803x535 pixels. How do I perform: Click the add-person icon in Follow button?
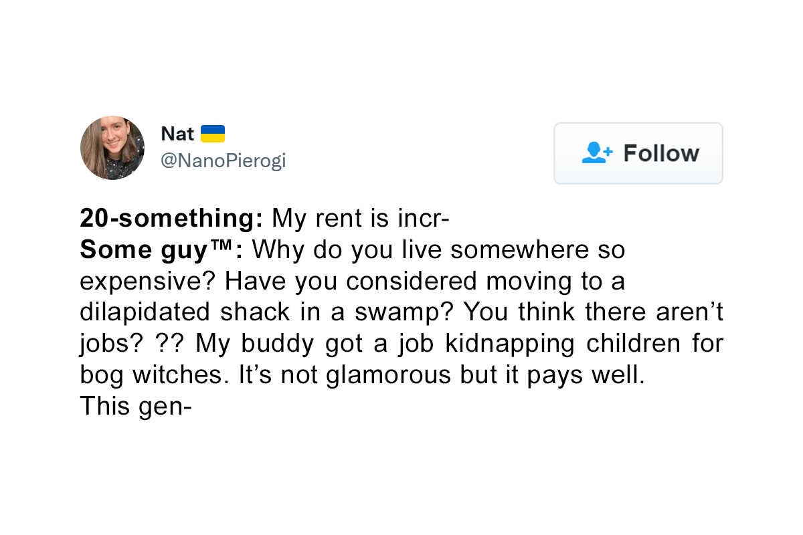coord(597,153)
